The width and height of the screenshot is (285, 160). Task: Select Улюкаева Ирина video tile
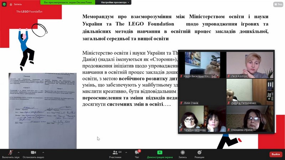[250, 119]
